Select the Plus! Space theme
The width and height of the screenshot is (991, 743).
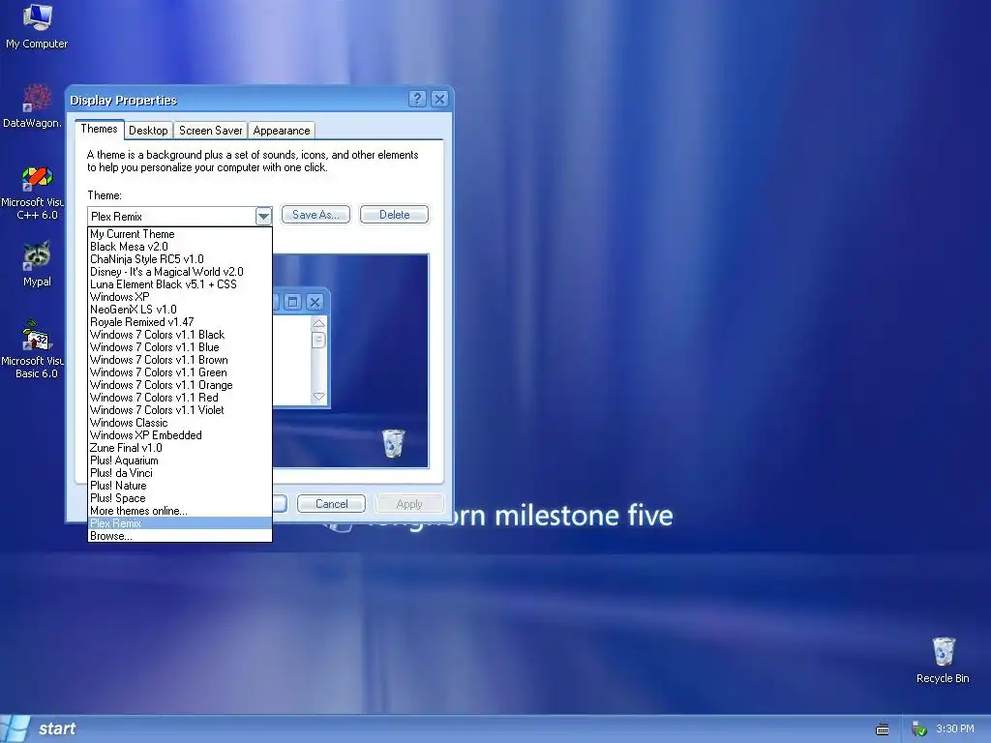point(180,498)
